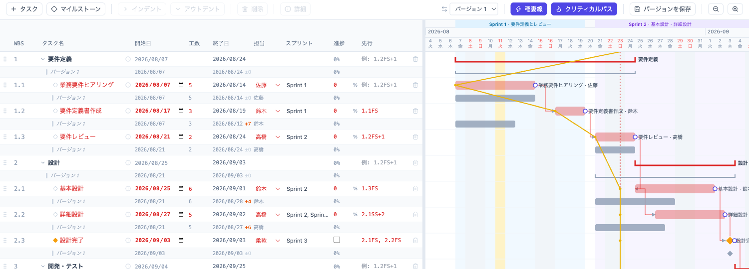Viewport: 749px width, 269px height.
Task: Open info icon for 要件定義 row
Action: (x=128, y=59)
